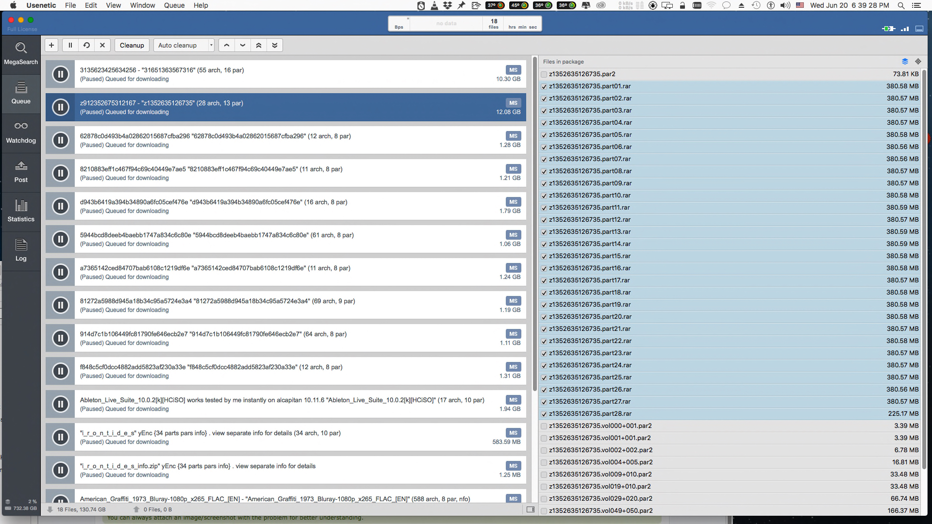Image resolution: width=932 pixels, height=524 pixels.
Task: Open the Auto cleanup dropdown
Action: [x=184, y=45]
